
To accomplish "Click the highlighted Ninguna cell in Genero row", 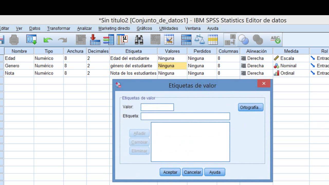I will coord(172,66).
